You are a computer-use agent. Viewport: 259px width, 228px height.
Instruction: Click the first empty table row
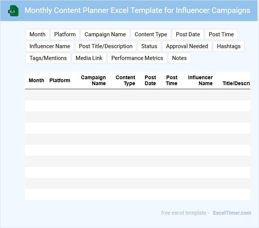pos(137,95)
